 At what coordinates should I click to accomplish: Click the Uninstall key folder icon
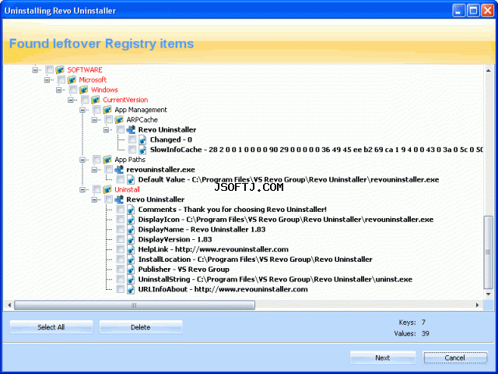[x=107, y=189]
